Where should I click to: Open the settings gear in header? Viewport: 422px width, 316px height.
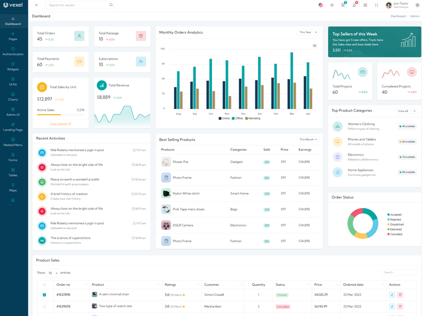417,5
